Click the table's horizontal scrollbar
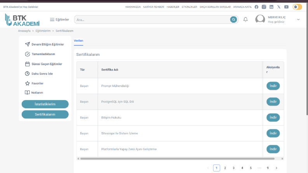 pyautogui.click(x=177, y=159)
